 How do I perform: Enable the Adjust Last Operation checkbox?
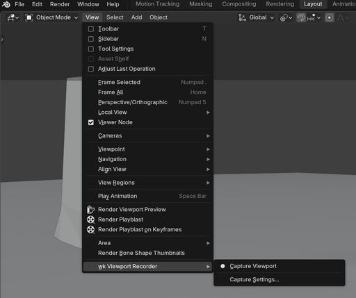click(91, 69)
